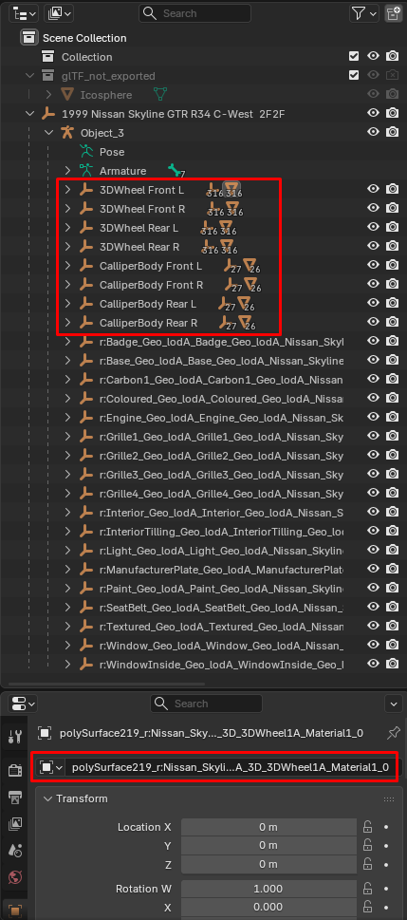Disable rendering for CalliperBody Rear R camera icon
The width and height of the screenshot is (407, 920).
393,323
